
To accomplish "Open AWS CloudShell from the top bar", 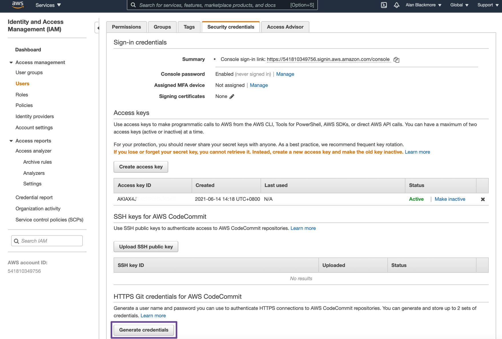I will pos(384,5).
